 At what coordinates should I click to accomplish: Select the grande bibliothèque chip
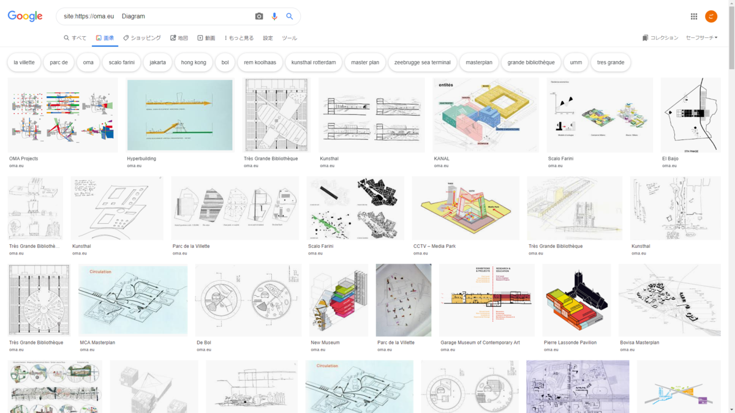531,62
